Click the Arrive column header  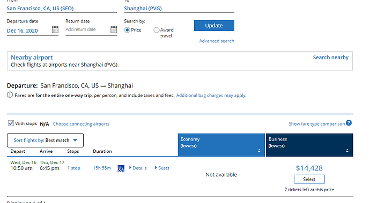point(46,151)
